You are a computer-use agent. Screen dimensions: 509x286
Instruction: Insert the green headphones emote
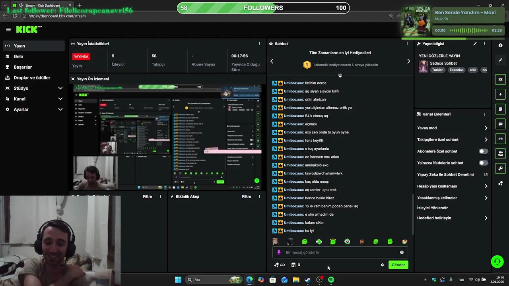tap(319, 242)
